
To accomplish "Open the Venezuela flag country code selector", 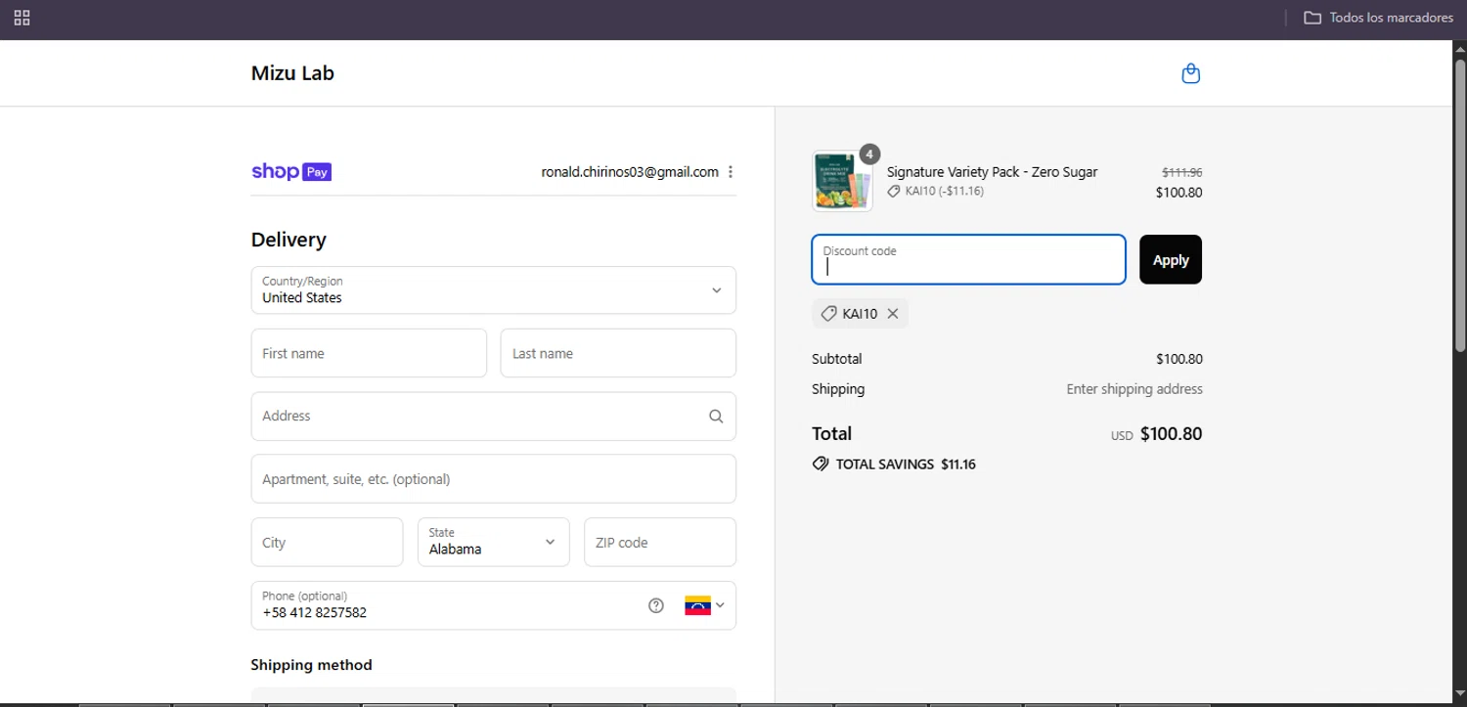I will click(704, 605).
